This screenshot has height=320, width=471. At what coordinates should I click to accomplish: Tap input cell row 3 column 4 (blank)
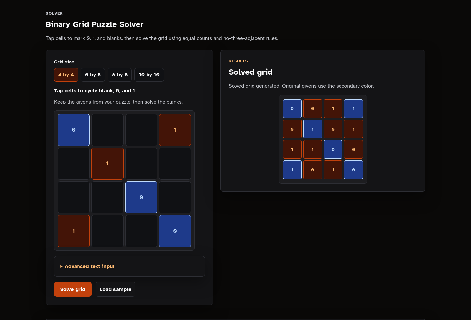click(175, 197)
